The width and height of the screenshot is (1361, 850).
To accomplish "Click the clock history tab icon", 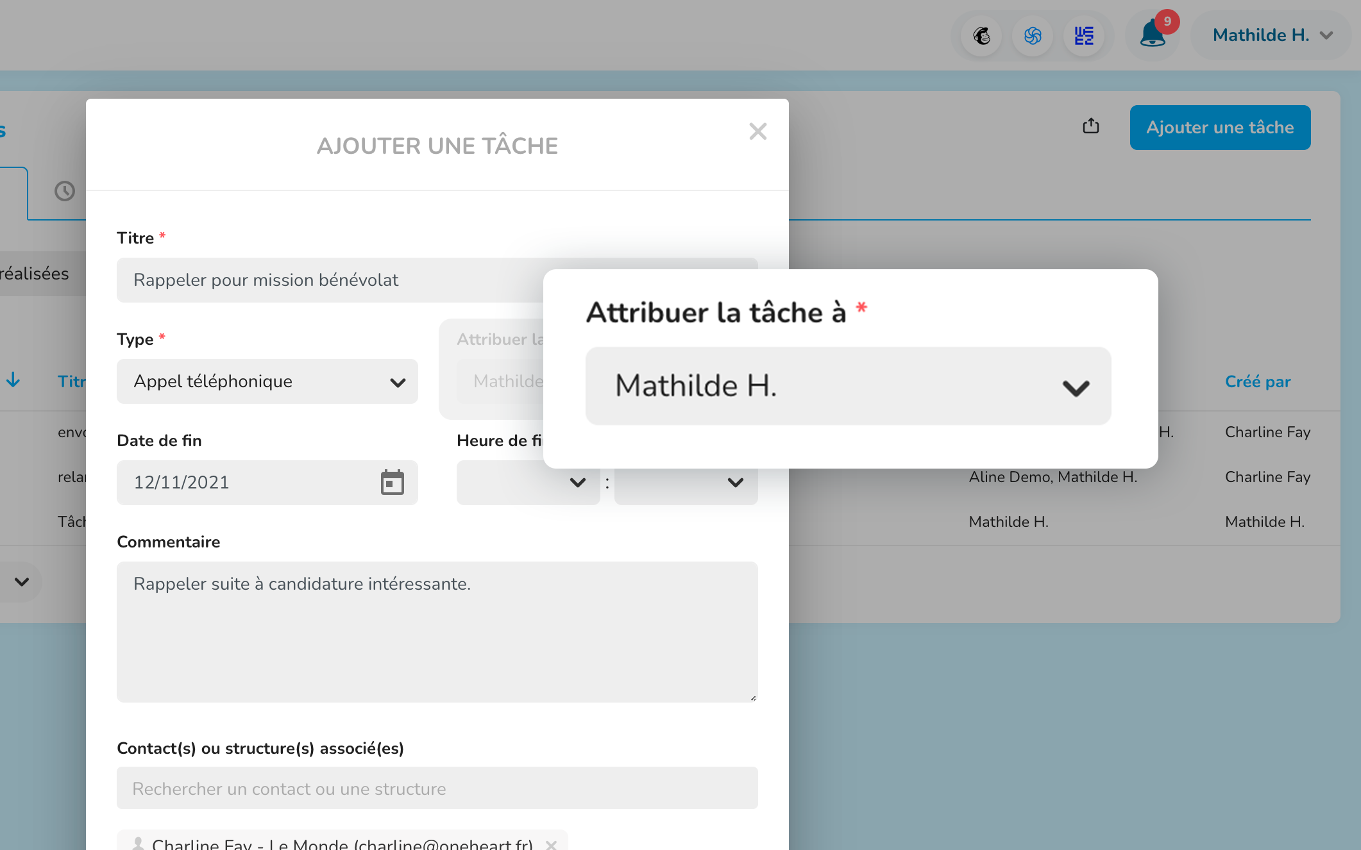I will [65, 191].
